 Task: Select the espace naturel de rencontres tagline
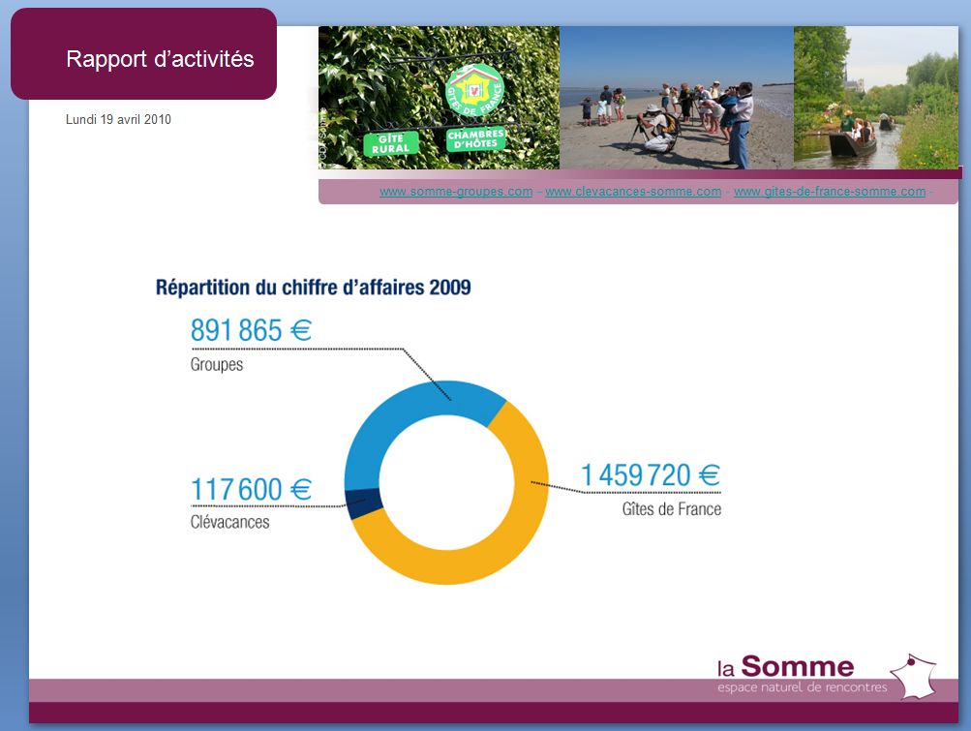802,687
